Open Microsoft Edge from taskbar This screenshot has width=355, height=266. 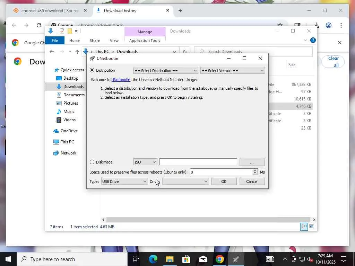(x=153, y=259)
